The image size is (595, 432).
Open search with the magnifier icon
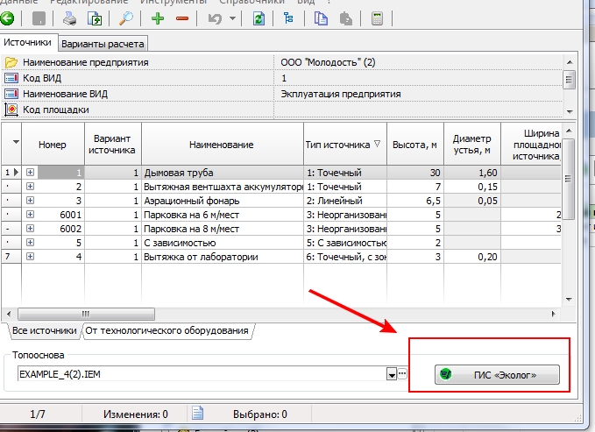[x=126, y=18]
